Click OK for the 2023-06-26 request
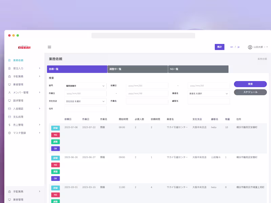Screen dimensions: 271x203 pos(56,179)
